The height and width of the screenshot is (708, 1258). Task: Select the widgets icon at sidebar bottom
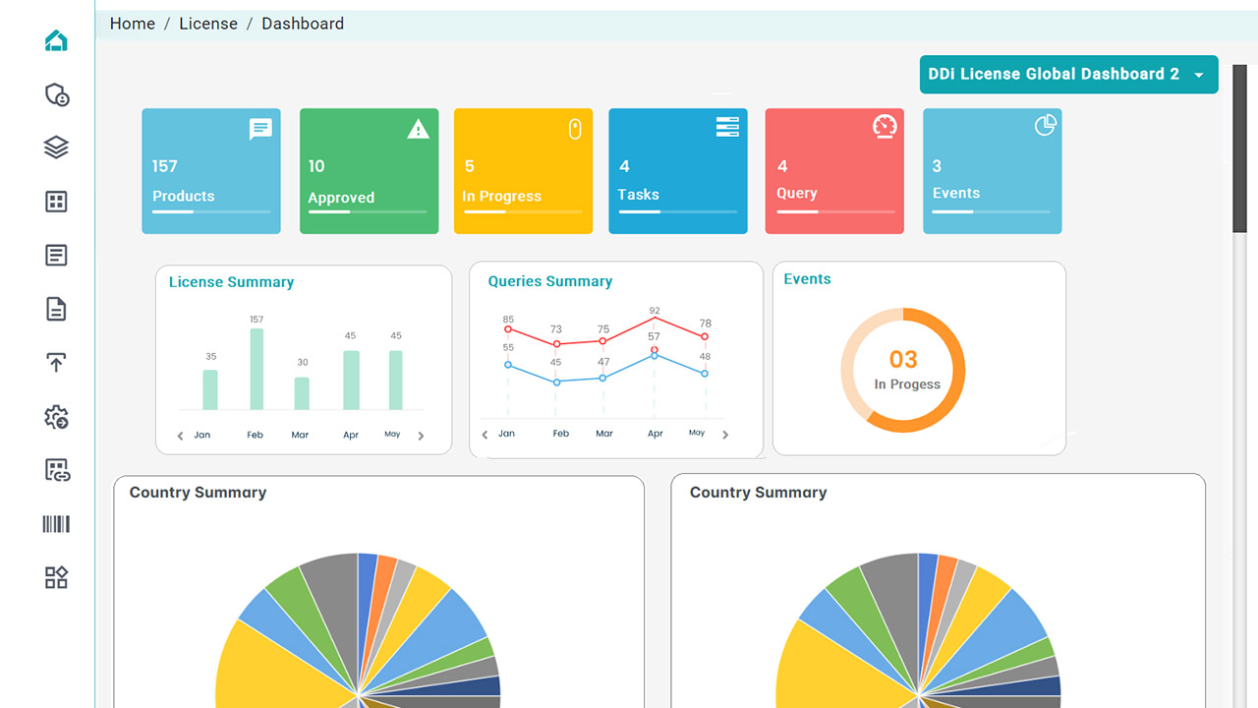click(x=56, y=577)
